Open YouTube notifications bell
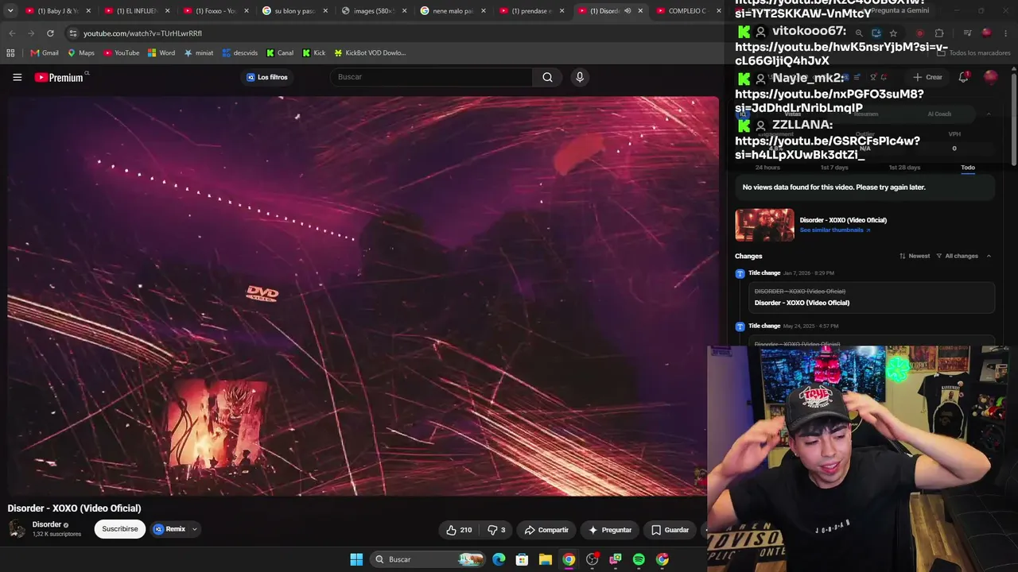Screen dimensions: 1018x572 963,77
